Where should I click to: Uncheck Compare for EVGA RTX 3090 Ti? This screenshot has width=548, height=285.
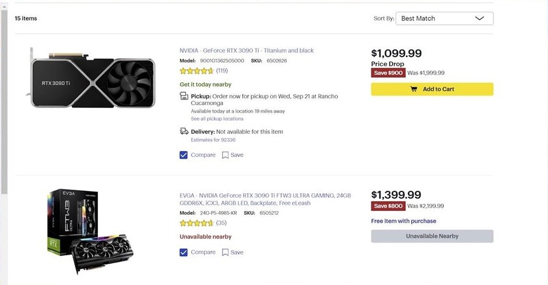[x=184, y=252]
